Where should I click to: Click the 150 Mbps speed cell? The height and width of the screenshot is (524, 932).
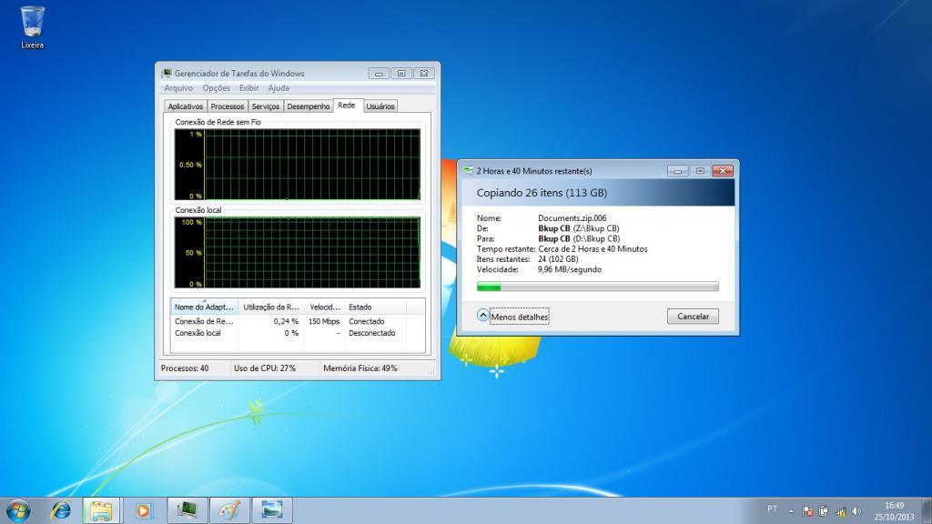pos(324,321)
